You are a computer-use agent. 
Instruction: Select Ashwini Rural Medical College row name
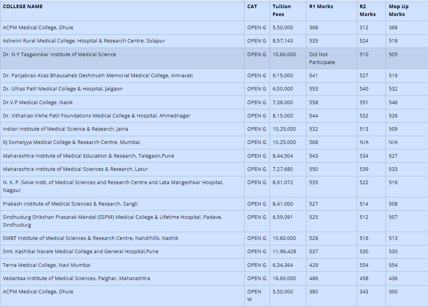click(x=84, y=41)
